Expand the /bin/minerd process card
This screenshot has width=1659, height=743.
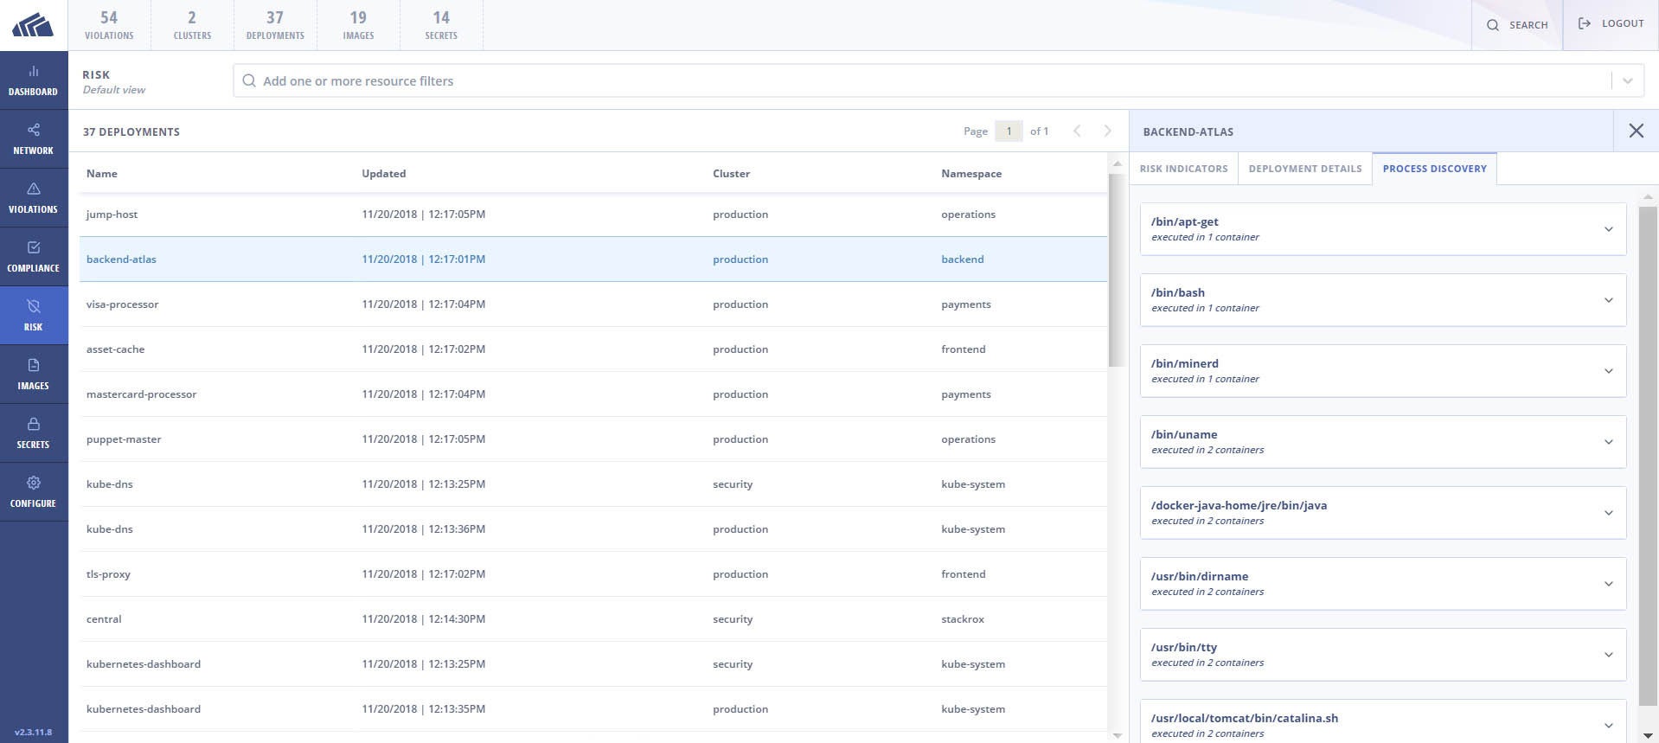click(x=1383, y=371)
